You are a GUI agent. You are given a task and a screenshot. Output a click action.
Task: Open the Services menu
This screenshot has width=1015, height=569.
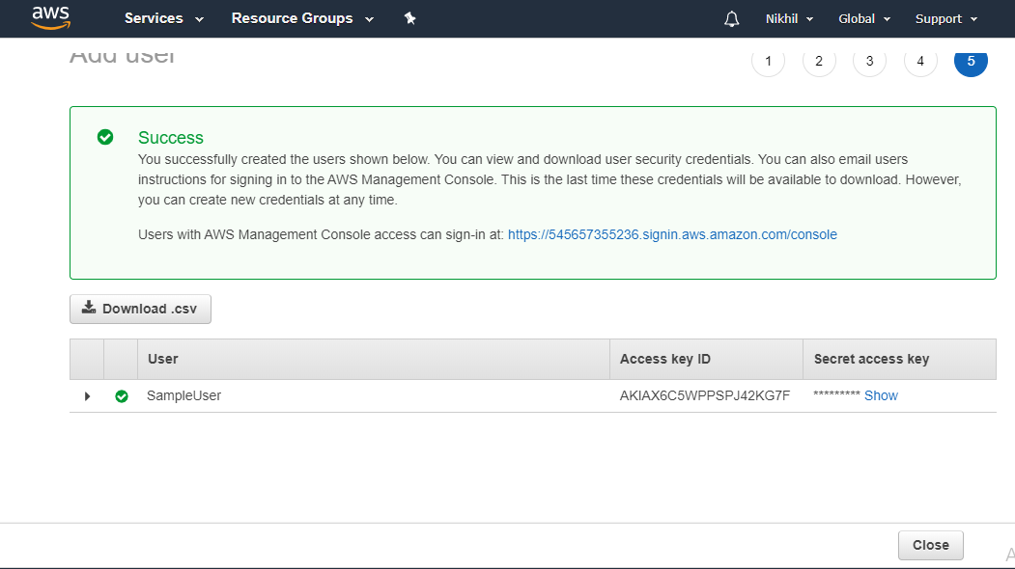164,18
